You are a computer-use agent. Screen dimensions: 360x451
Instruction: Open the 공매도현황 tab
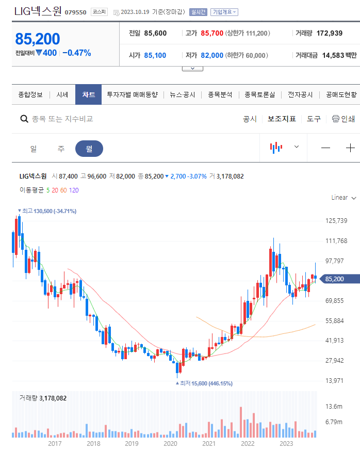click(x=341, y=94)
